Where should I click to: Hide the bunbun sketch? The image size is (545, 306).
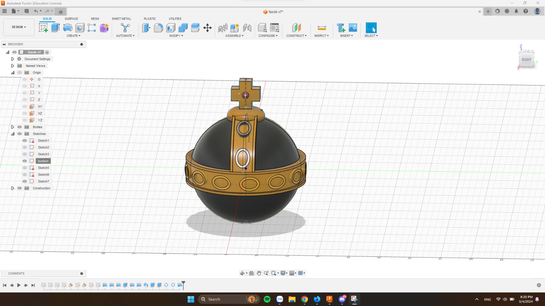(x=25, y=161)
